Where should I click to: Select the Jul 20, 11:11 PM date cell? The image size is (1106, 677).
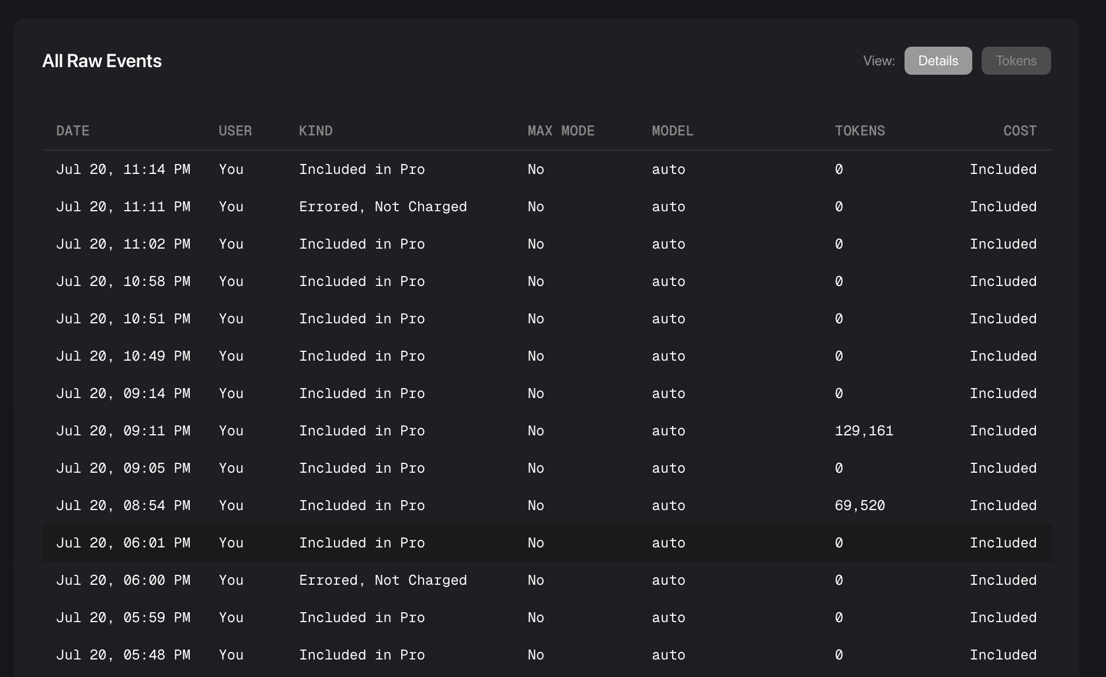click(123, 207)
